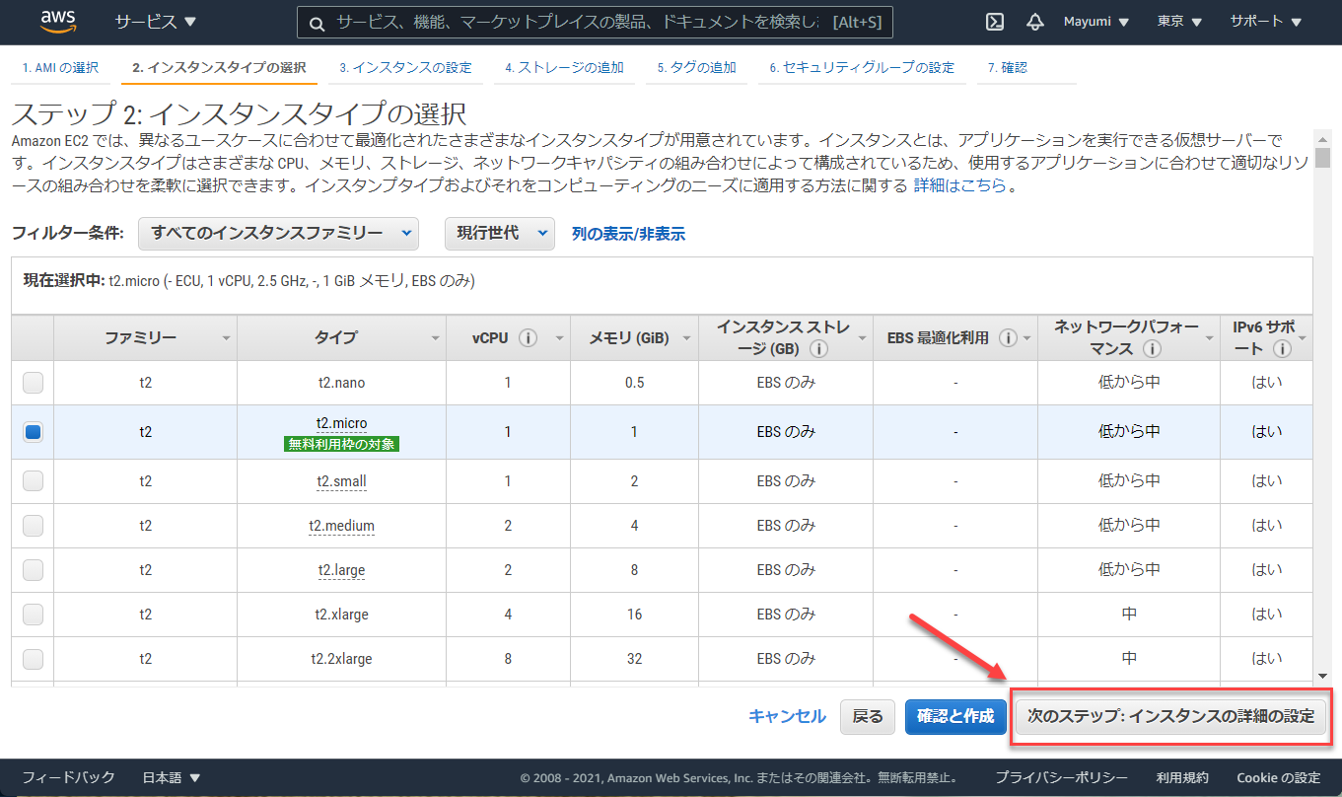This screenshot has width=1342, height=797.
Task: Click the vertical scrollbar down arrow
Action: click(x=1322, y=676)
